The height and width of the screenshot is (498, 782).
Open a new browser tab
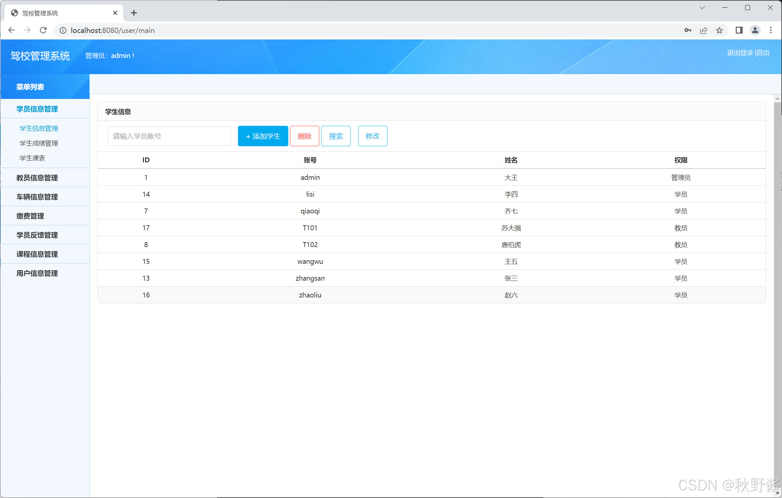134,13
